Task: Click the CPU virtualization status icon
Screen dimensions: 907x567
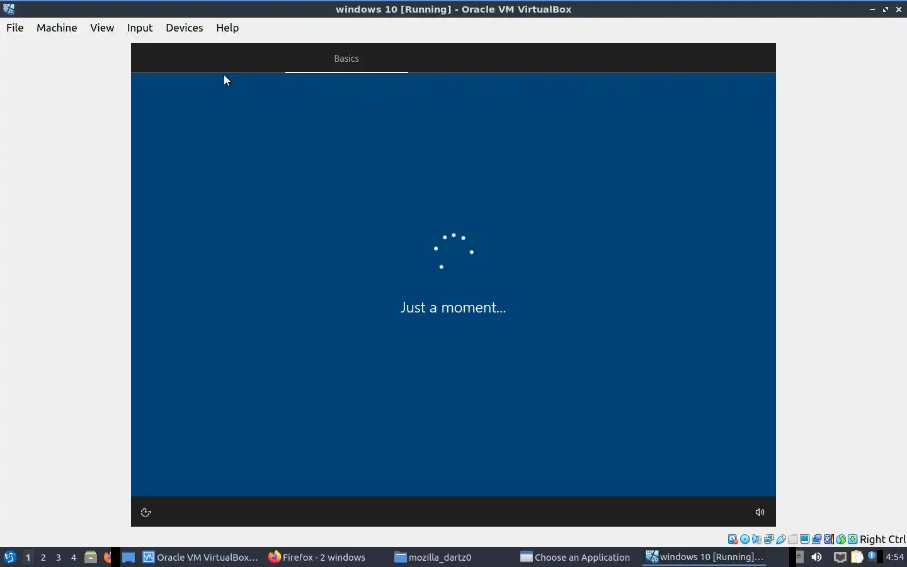Action: [829, 539]
